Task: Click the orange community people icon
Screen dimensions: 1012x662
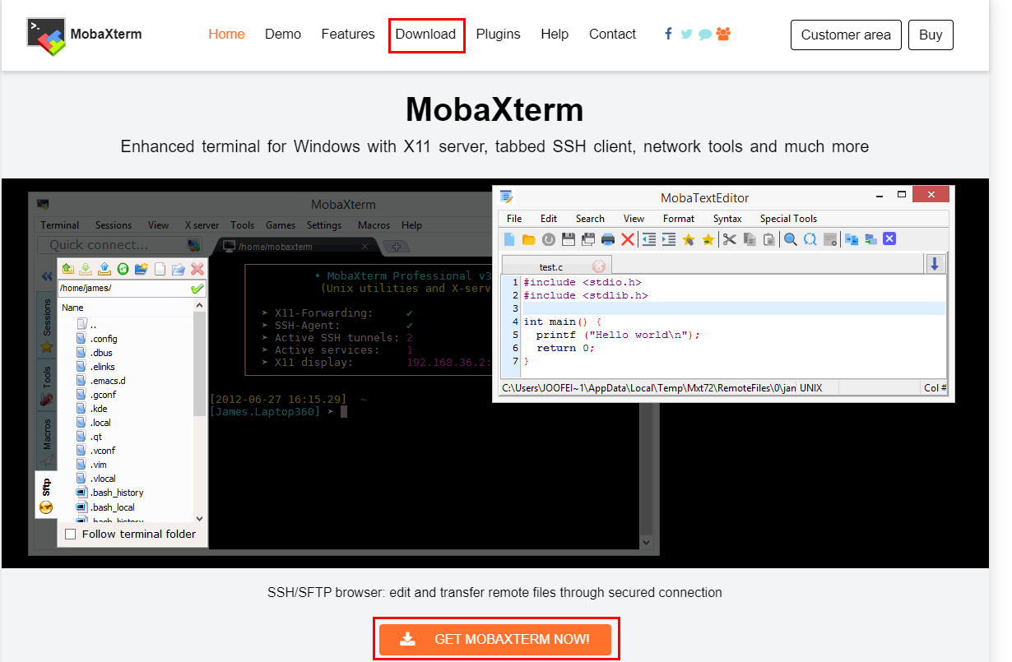Action: pos(723,34)
